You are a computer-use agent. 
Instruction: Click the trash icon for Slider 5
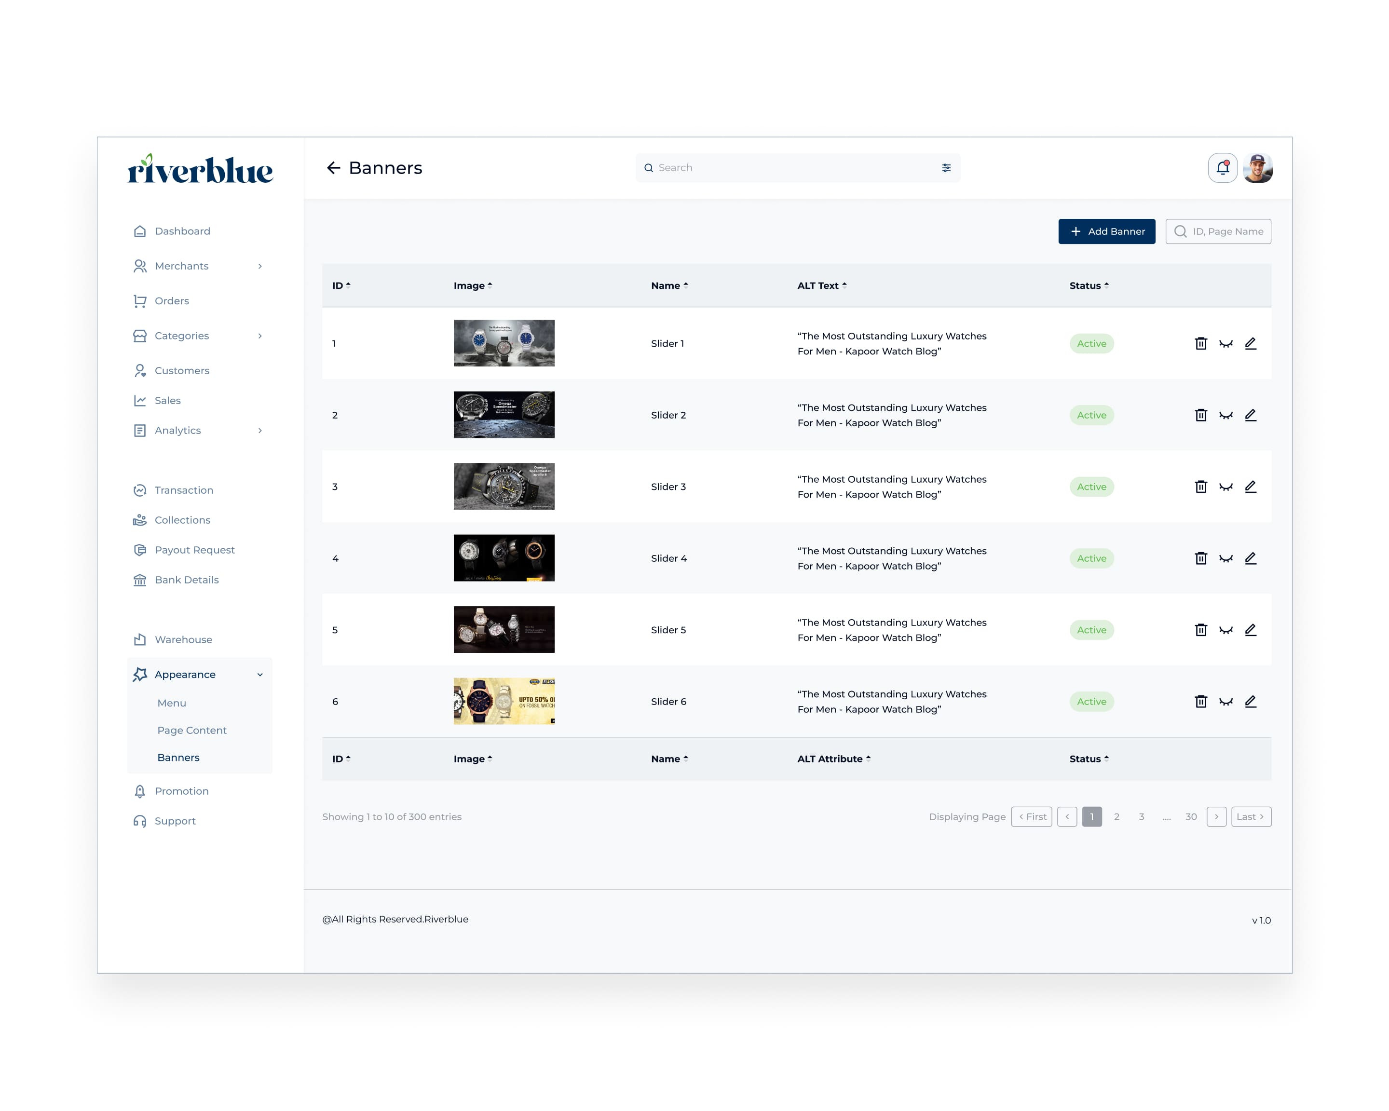pyautogui.click(x=1201, y=630)
